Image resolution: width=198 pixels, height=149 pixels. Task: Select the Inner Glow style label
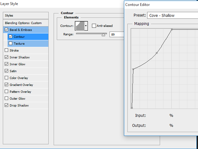click(18, 64)
